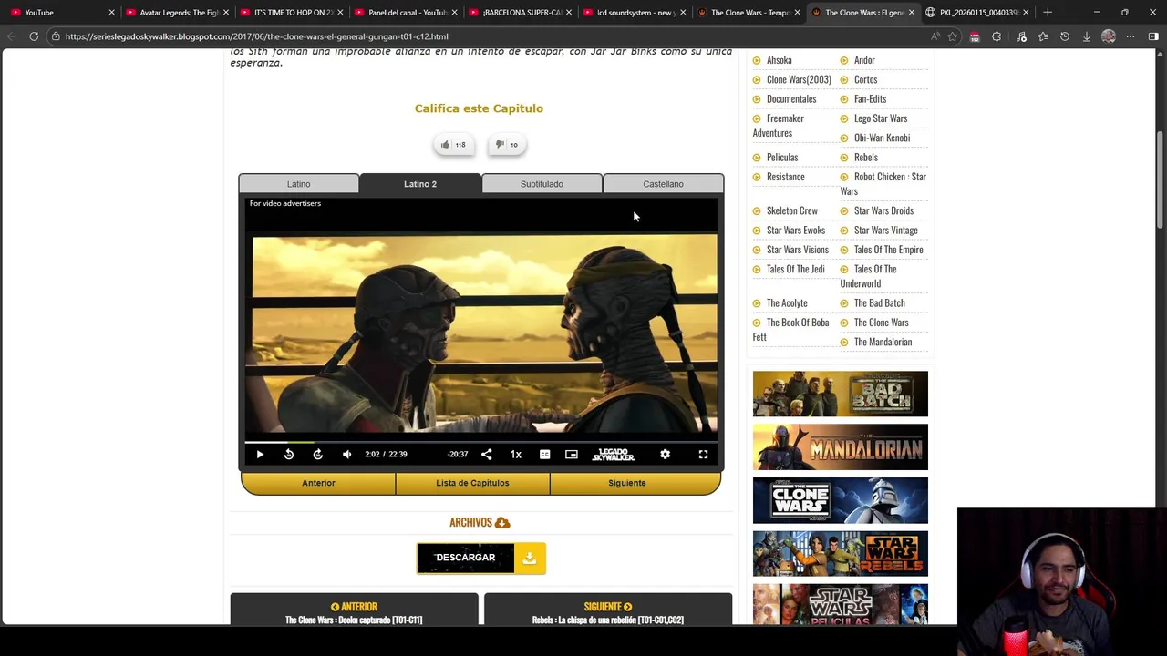Image resolution: width=1167 pixels, height=656 pixels.
Task: Open the Star Wars Visions category
Action: (798, 250)
